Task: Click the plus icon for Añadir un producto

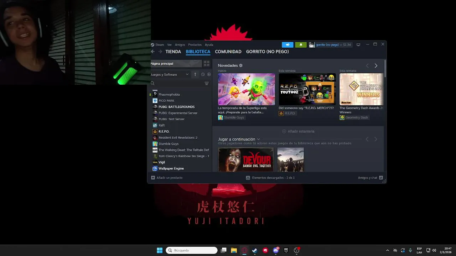Action: tap(153, 177)
